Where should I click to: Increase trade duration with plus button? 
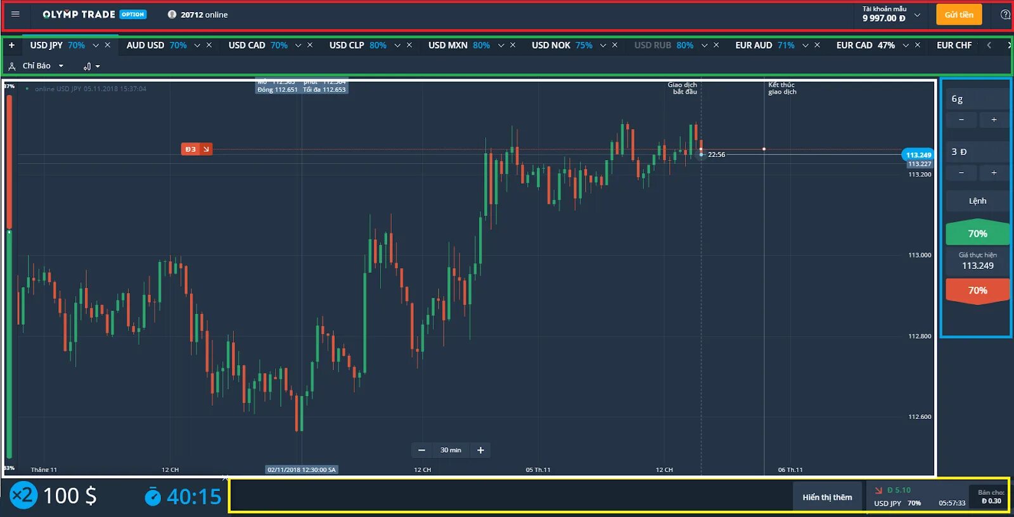point(994,120)
